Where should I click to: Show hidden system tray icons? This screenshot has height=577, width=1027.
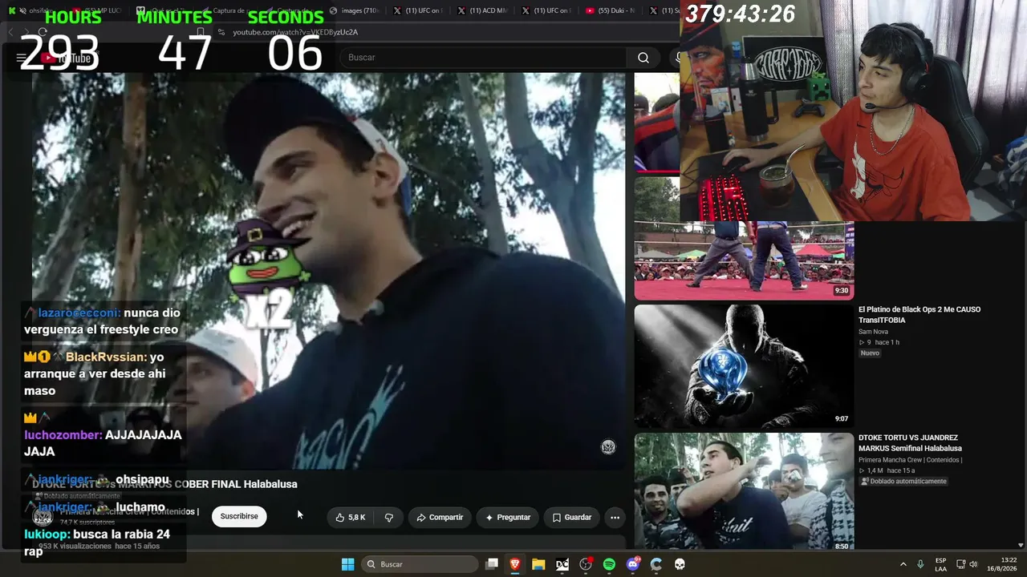pyautogui.click(x=903, y=564)
